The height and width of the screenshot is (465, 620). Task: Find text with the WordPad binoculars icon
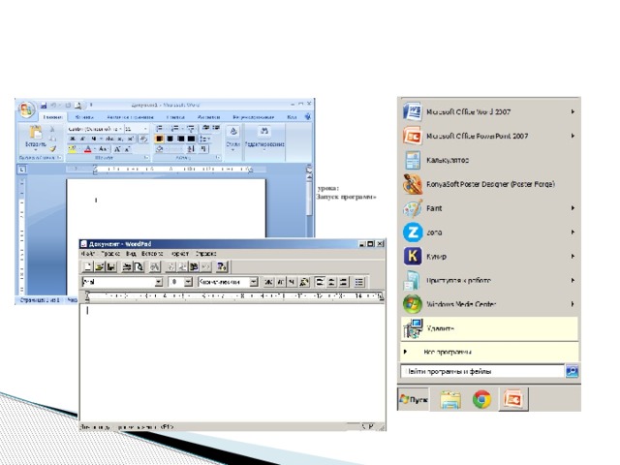tap(154, 267)
